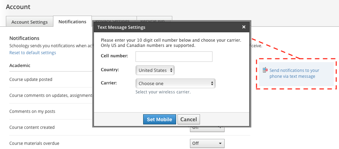The height and width of the screenshot is (149, 339).
Task: Click the 'Select your wireless carrier' hint
Action: 163,92
